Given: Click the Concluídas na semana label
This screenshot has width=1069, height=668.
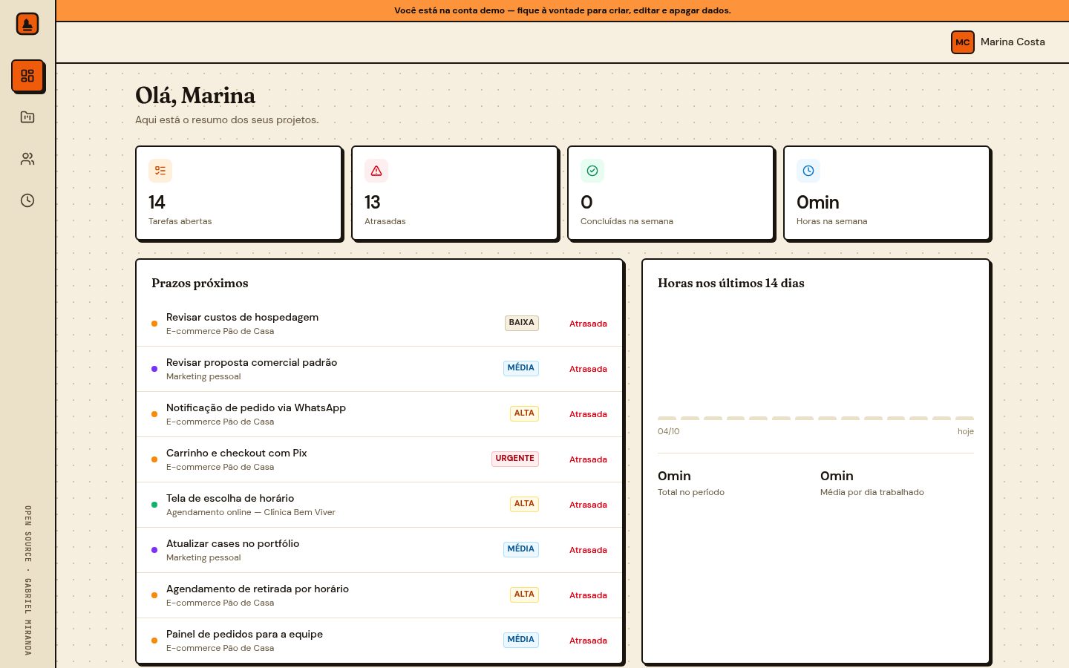Looking at the screenshot, I should tap(627, 221).
